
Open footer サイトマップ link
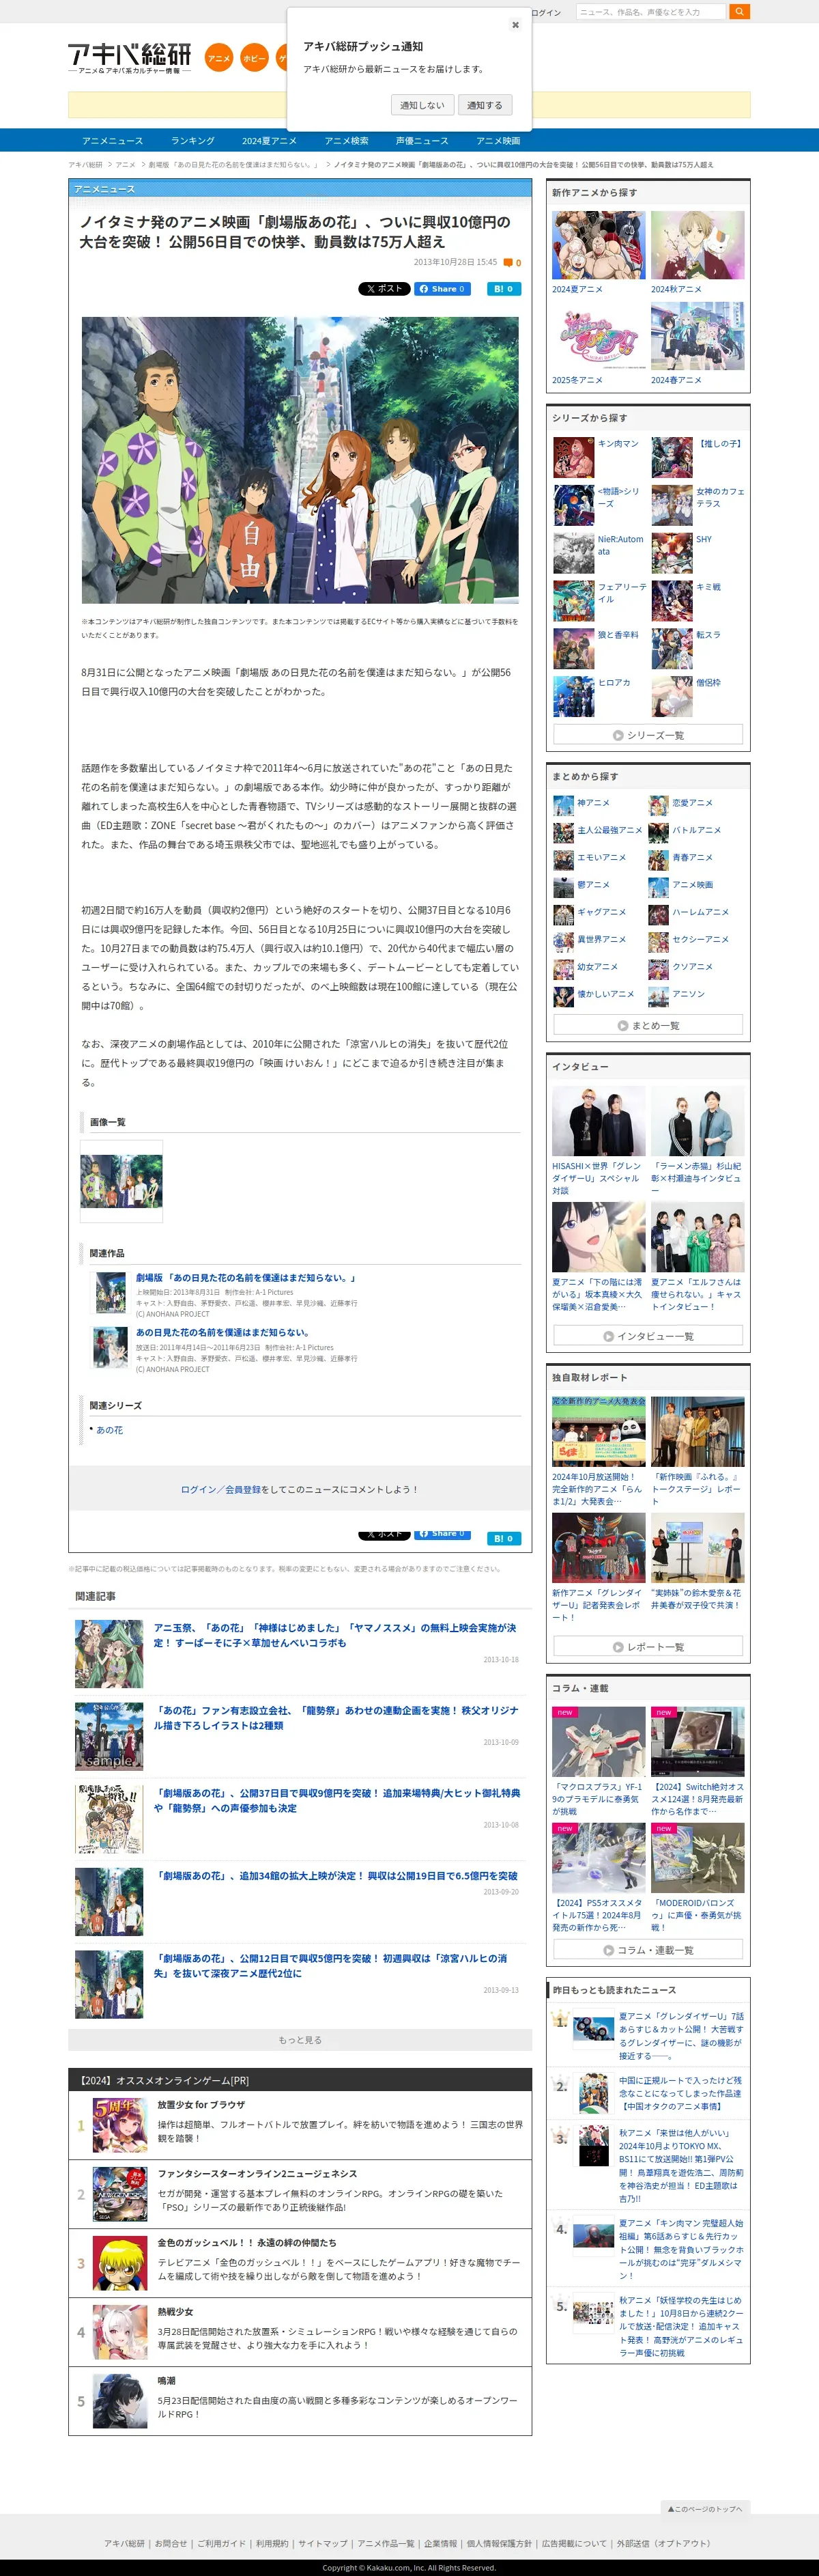pos(323,2544)
